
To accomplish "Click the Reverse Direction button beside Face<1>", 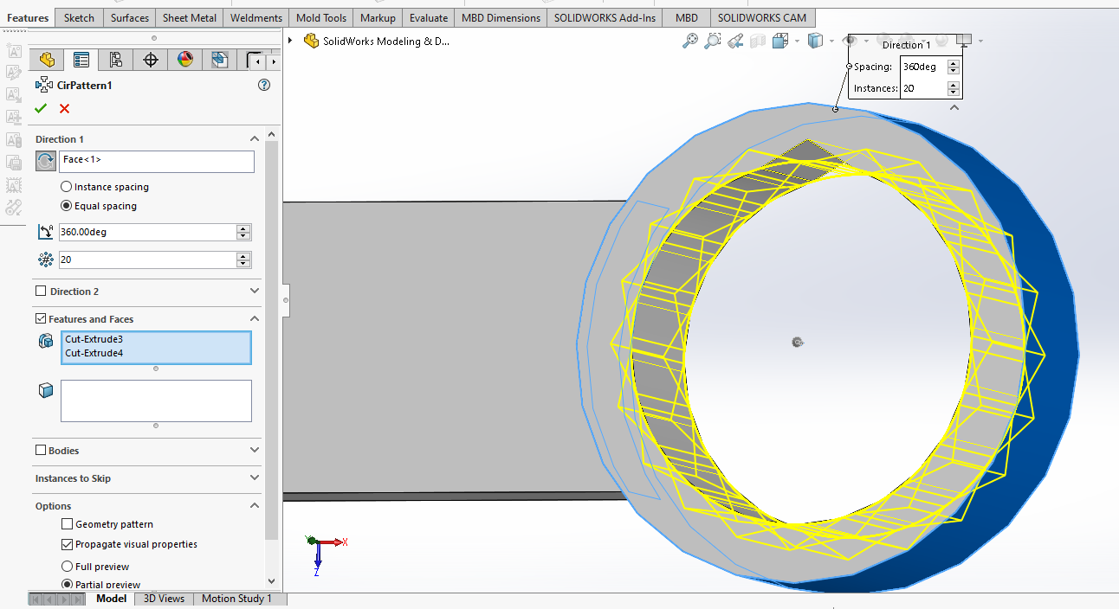I will coord(46,161).
